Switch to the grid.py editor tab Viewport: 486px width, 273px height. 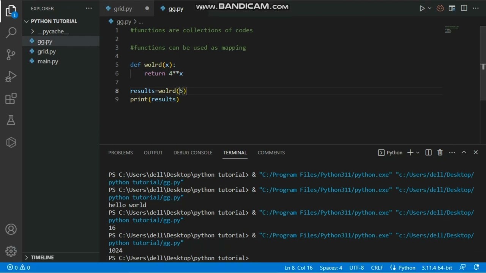pyautogui.click(x=123, y=8)
